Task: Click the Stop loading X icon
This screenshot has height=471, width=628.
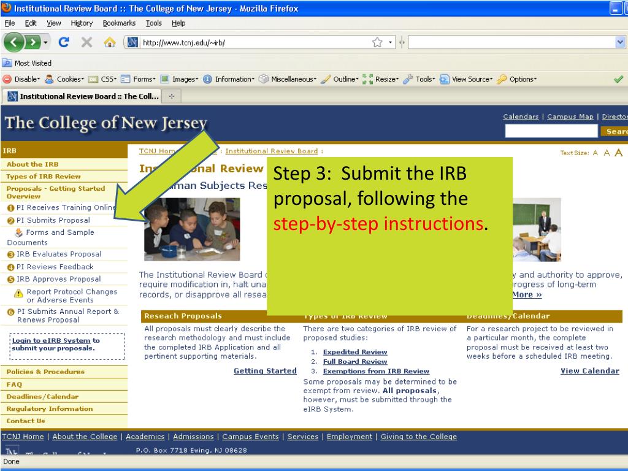Action: 86,42
